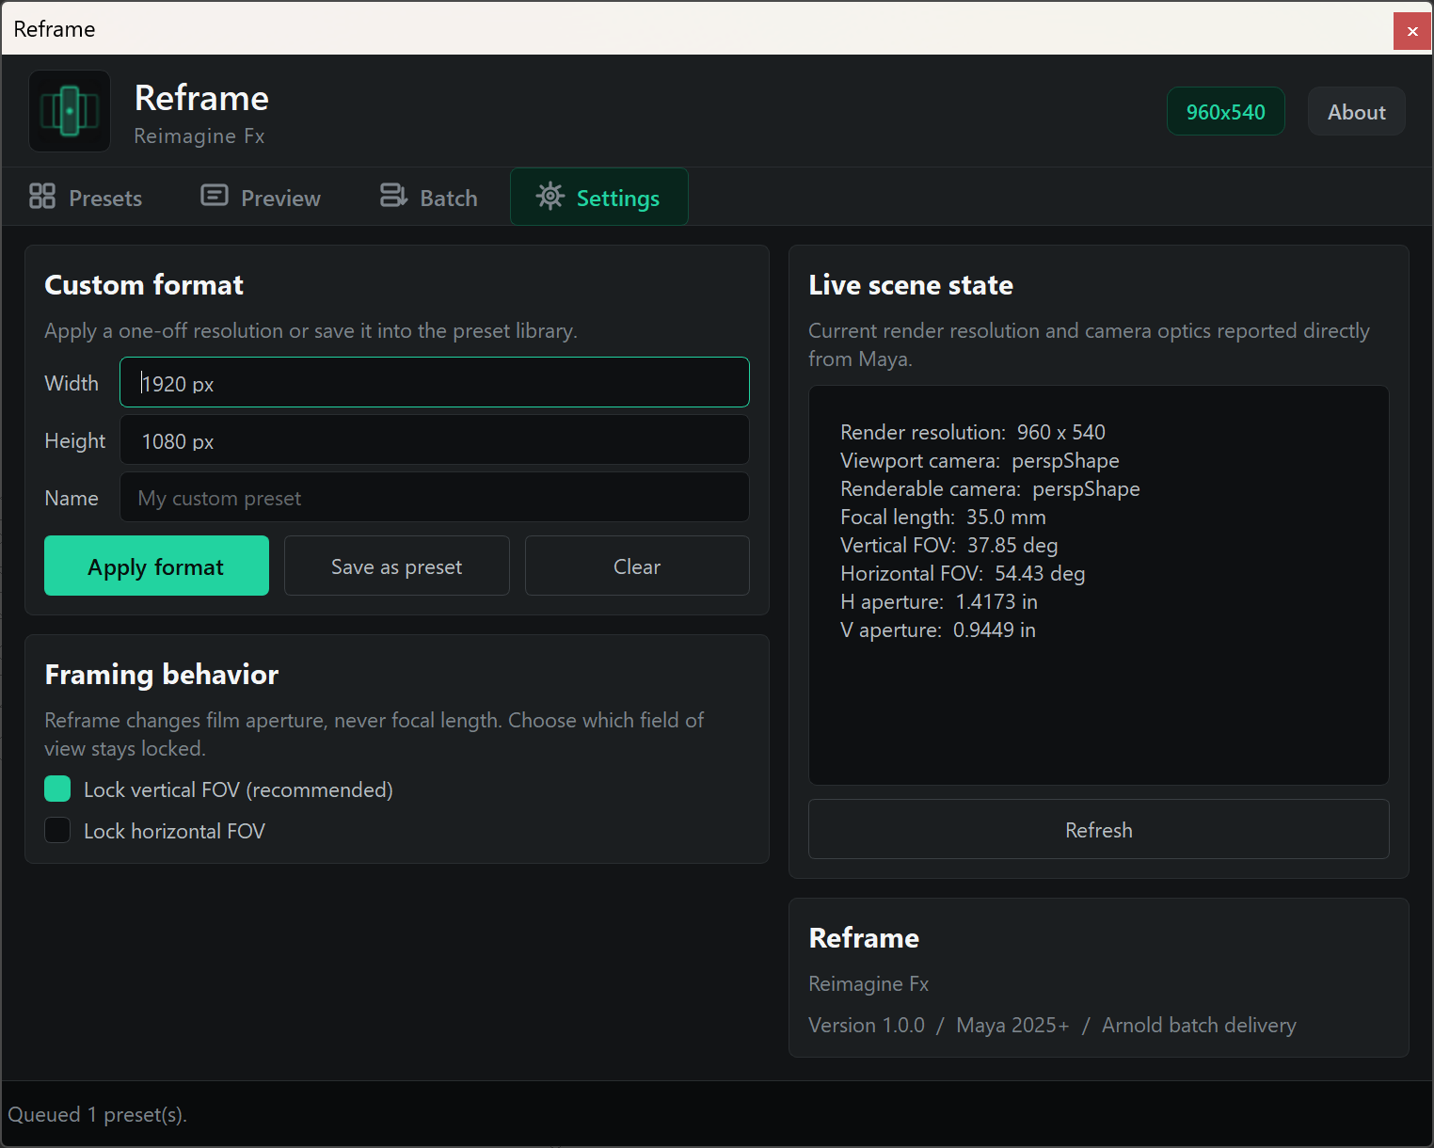Screen dimensions: 1434x1148
Task: Click the 'Lock vertical FOV (recommended)' label
Action: (238, 789)
